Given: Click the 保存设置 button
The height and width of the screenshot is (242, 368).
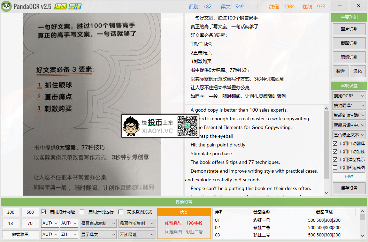Looking at the screenshot, I should pos(349,188).
